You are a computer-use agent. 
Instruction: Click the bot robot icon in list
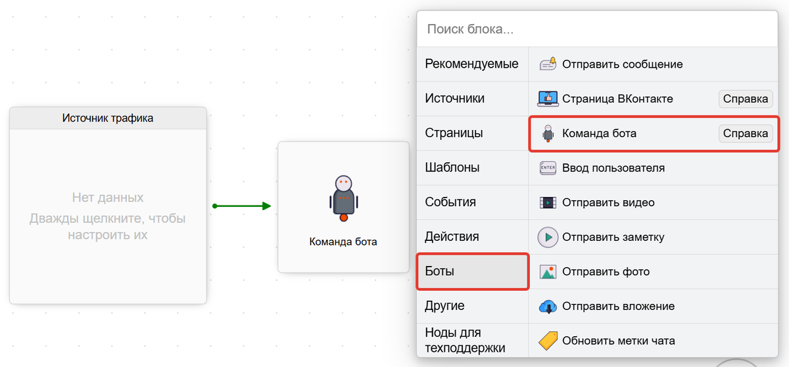pyautogui.click(x=548, y=133)
